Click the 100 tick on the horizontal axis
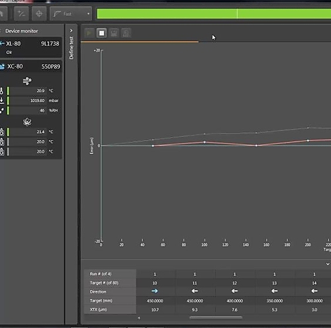This screenshot has height=328, width=331. point(205,245)
